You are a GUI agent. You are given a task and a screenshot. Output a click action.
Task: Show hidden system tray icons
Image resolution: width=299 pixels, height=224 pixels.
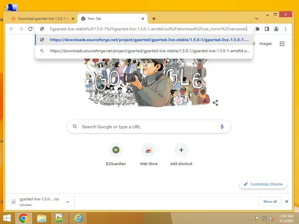[x=250, y=218]
